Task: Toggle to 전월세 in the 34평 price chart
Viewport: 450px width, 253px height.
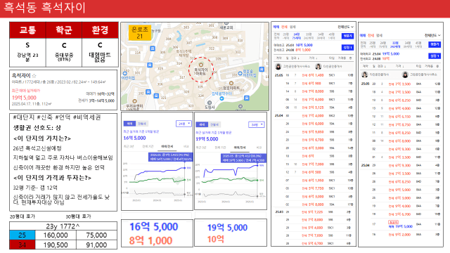Action: coord(214,125)
